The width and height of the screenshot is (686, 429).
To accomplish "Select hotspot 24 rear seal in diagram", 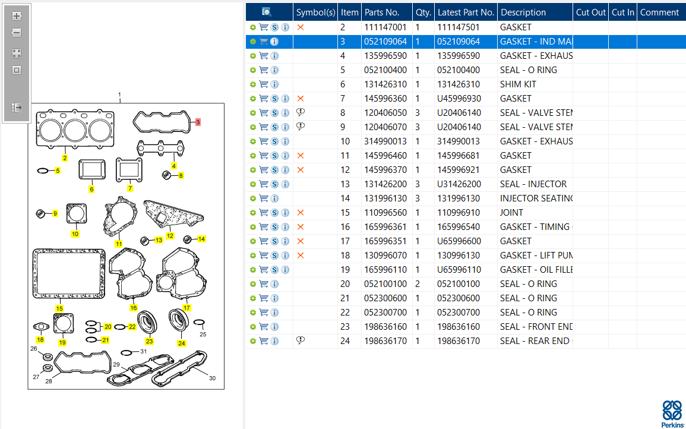I will pyautogui.click(x=182, y=343).
